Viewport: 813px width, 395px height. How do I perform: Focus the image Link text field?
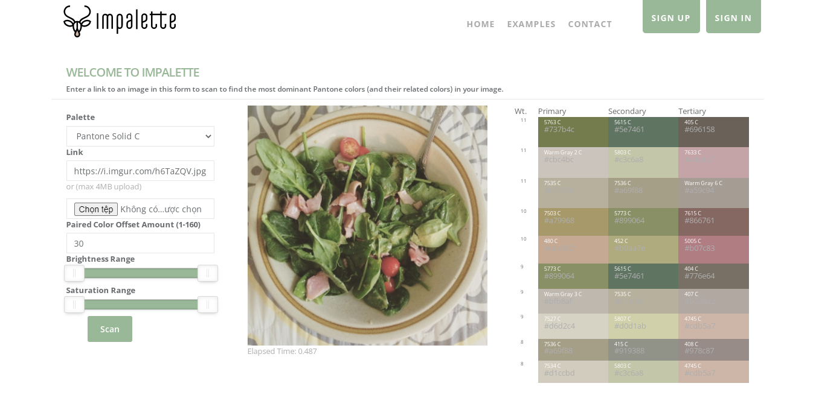140,171
